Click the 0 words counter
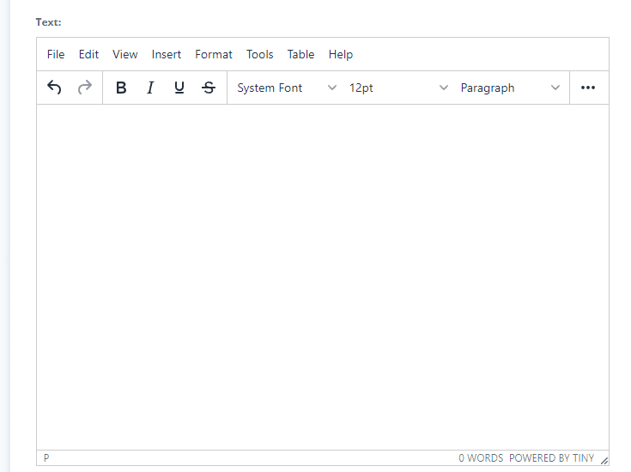631x472 pixels. click(x=481, y=458)
